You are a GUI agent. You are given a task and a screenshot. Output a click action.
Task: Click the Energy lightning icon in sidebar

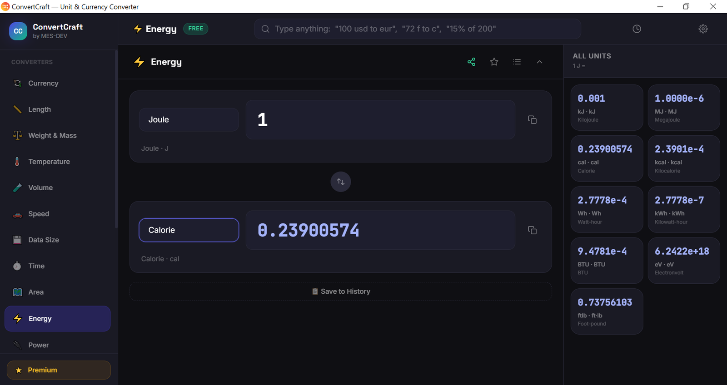[18, 319]
